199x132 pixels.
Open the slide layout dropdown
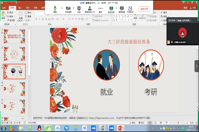click(29, 13)
